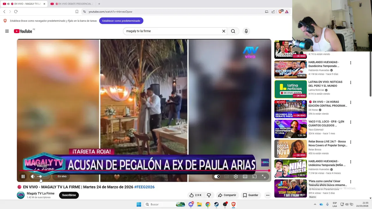Open Steam from the taskbar
Screen dimensions: 372x209
click(x=217, y=204)
